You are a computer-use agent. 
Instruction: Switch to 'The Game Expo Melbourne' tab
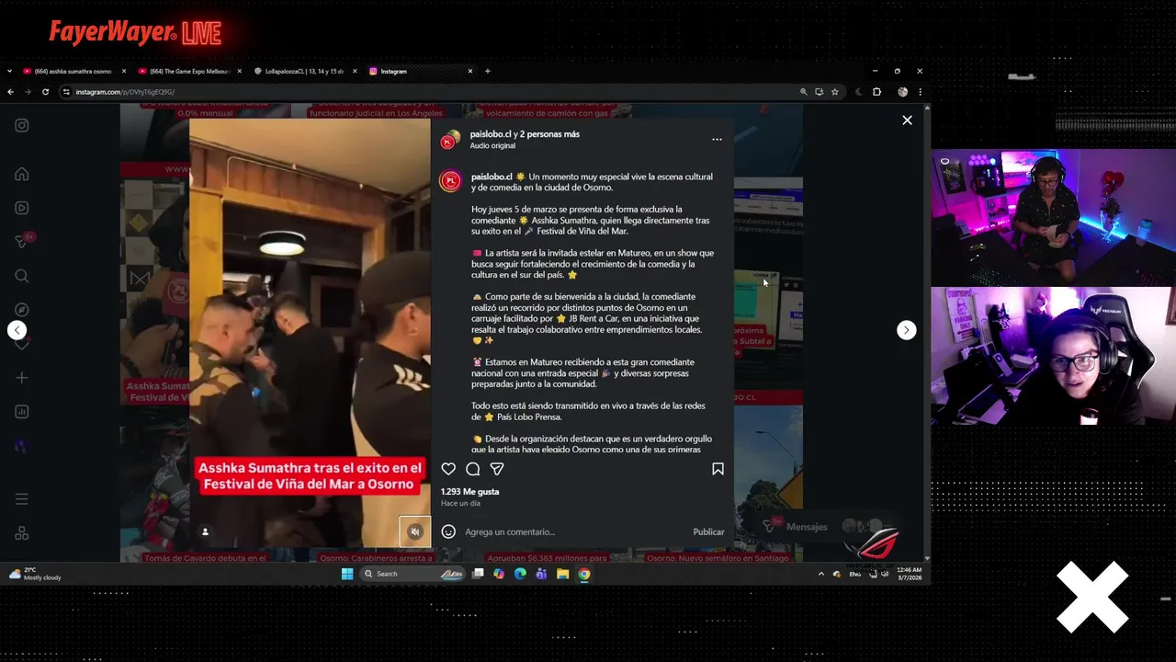189,71
